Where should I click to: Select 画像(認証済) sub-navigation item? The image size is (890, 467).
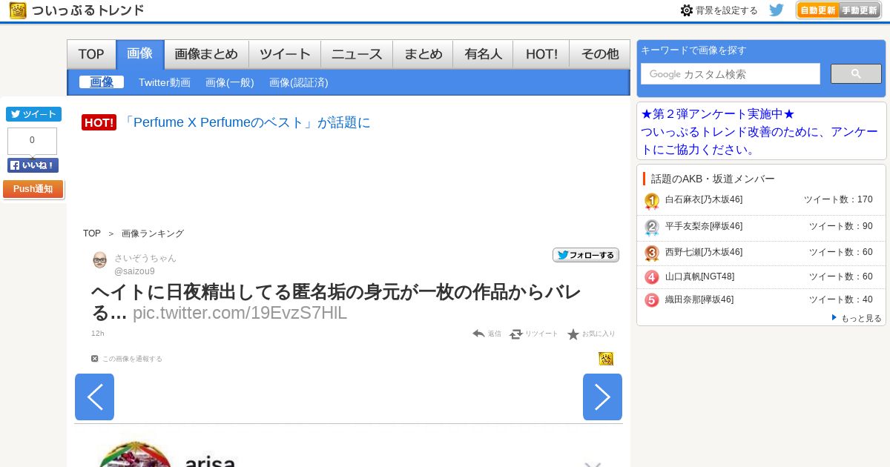[x=299, y=82]
